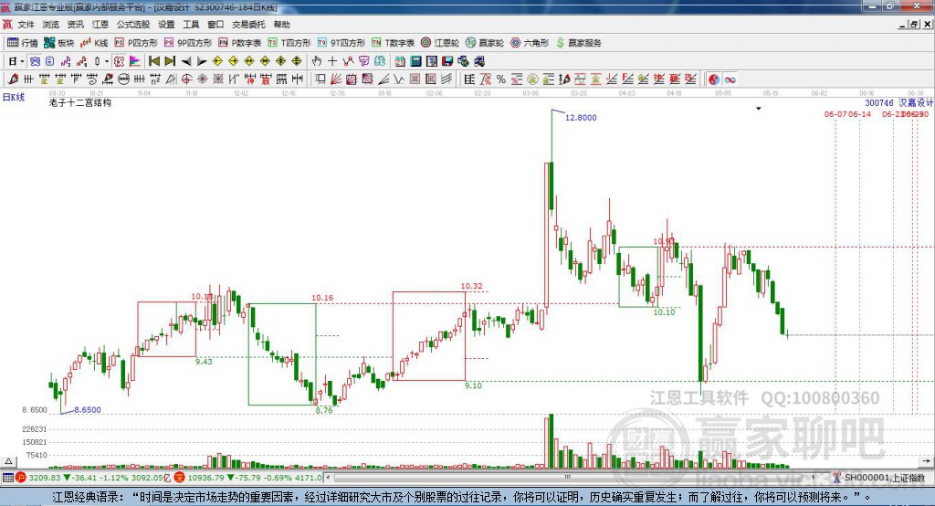Open the P四方形 price square tool
Viewport: 935px width, 506px height.
(136, 43)
